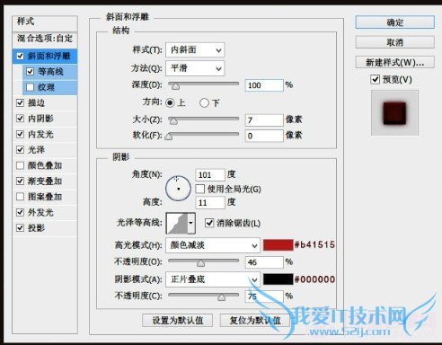Toggle the 渐变叠加 checkbox
442x345 pixels.
click(x=20, y=181)
